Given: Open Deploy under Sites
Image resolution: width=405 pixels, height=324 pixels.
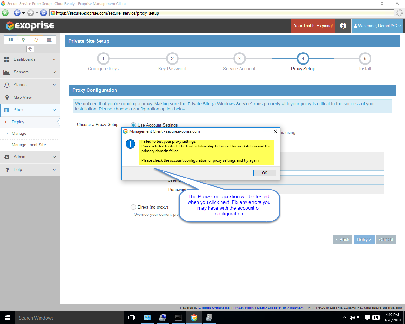Looking at the screenshot, I should [x=18, y=122].
